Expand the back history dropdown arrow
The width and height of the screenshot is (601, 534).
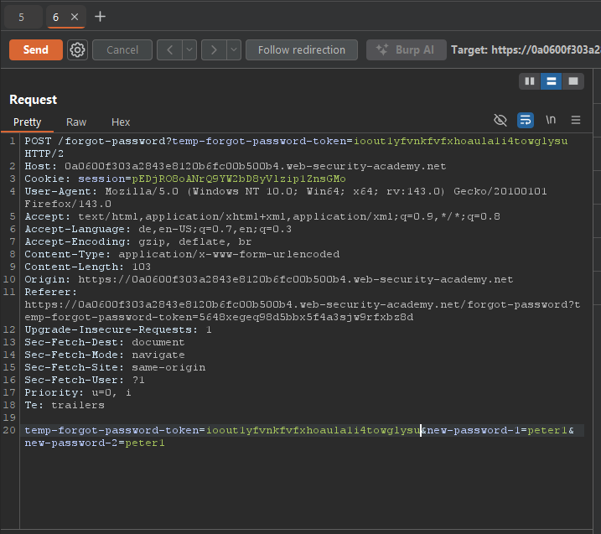[189, 49]
